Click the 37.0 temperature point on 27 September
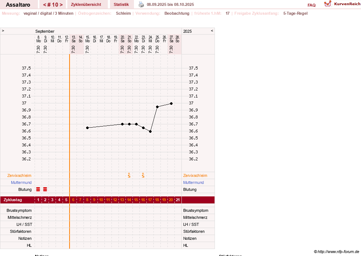 tap(171, 104)
